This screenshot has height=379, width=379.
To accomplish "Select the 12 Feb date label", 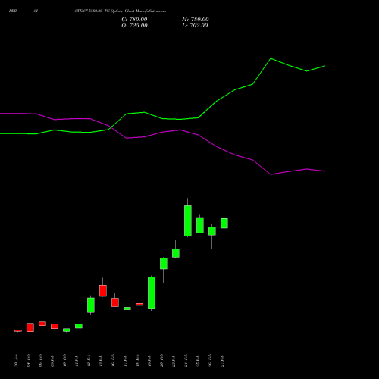I will [x=89, y=361].
